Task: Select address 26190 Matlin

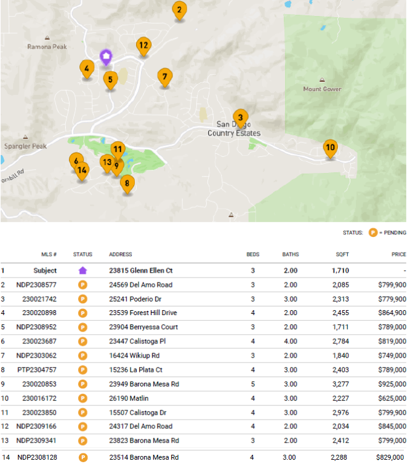Action: (x=129, y=398)
